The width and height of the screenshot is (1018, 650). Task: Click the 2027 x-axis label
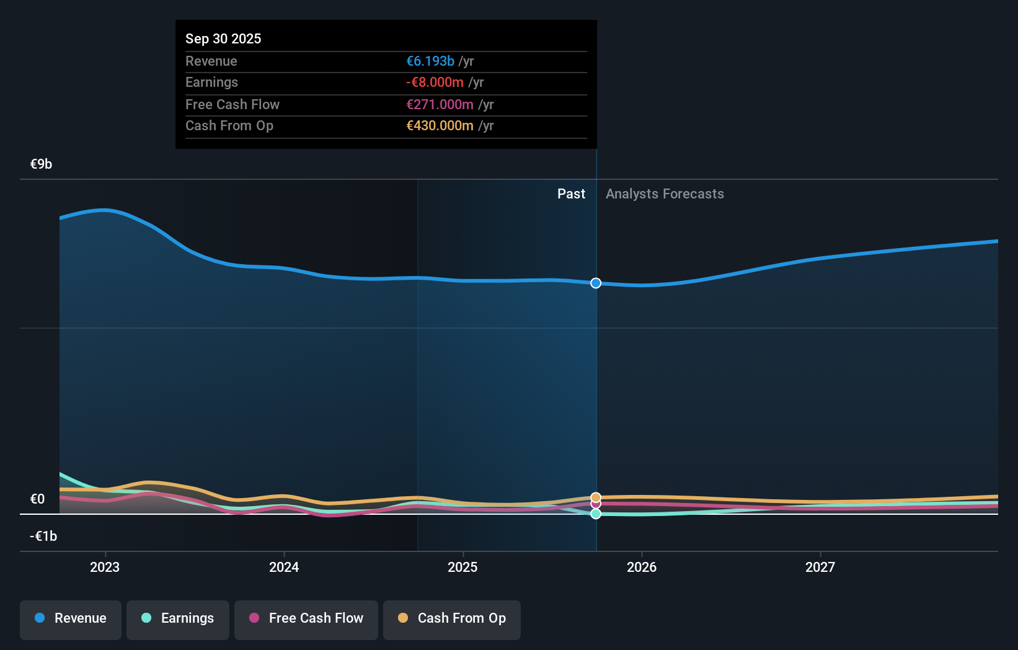(x=820, y=567)
